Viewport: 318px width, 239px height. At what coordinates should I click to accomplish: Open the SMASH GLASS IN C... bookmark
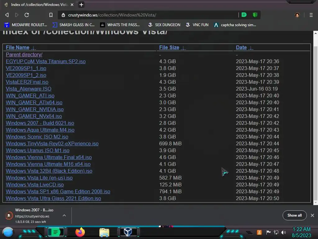pyautogui.click(x=74, y=25)
